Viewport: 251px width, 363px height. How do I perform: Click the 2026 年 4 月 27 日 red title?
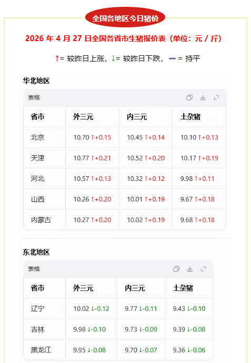pos(124,38)
